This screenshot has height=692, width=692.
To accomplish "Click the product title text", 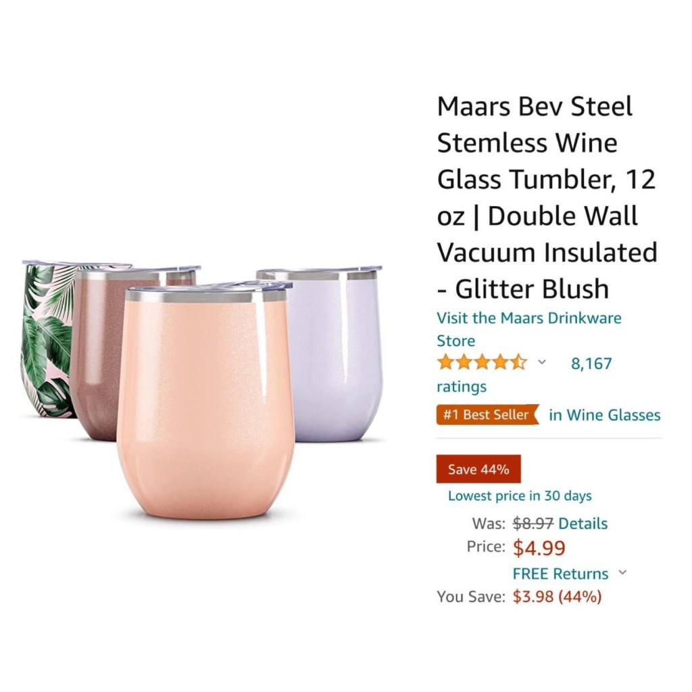I will pos(547,197).
